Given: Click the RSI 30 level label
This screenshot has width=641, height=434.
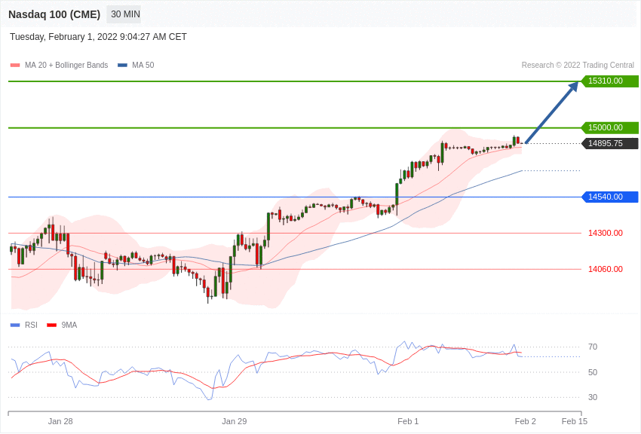Looking at the screenshot, I should (593, 397).
